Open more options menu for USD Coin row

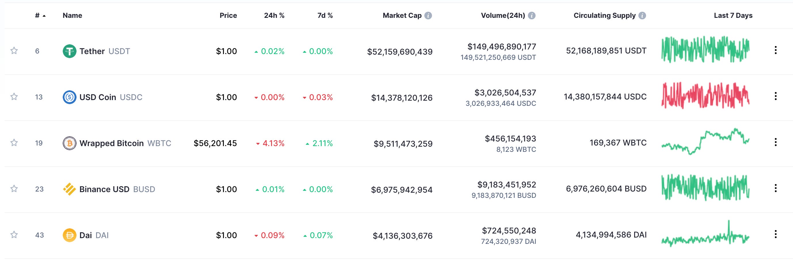(776, 96)
